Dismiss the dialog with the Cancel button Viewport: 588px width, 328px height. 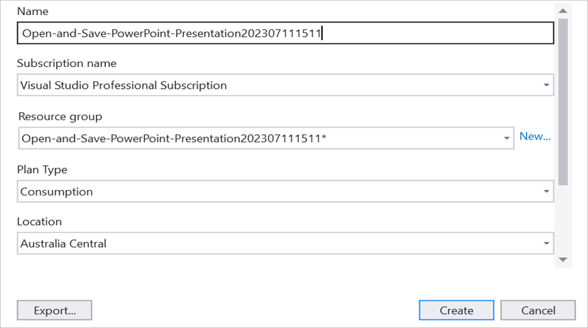click(537, 310)
